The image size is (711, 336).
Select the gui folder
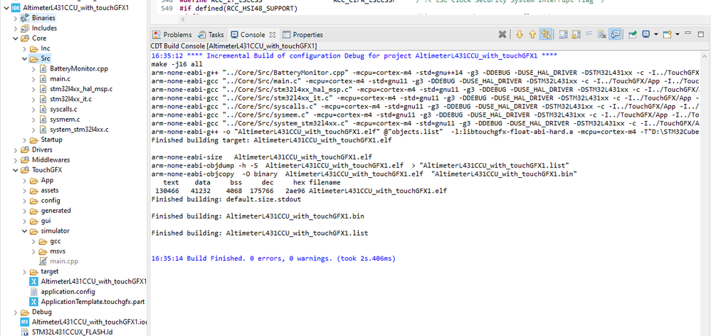click(40, 221)
